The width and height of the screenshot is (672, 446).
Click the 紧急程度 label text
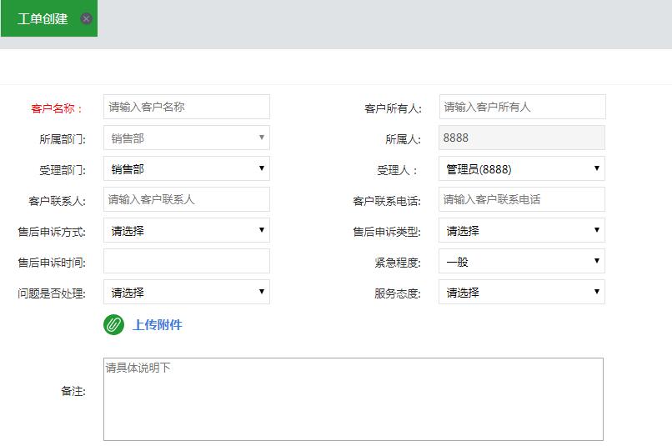(398, 263)
